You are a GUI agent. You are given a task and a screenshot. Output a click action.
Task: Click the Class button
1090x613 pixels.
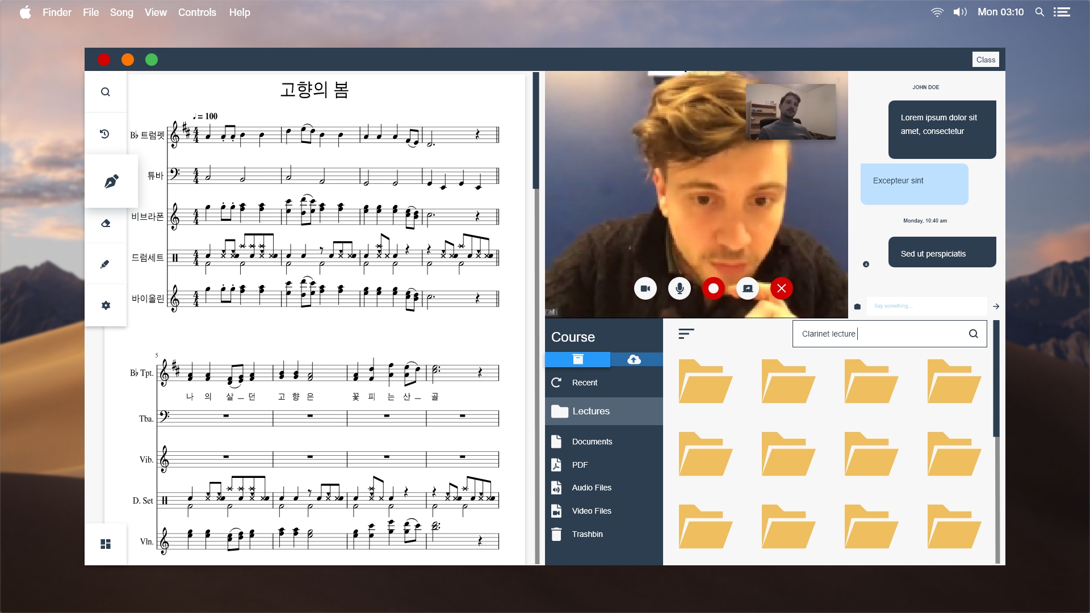[x=986, y=60]
